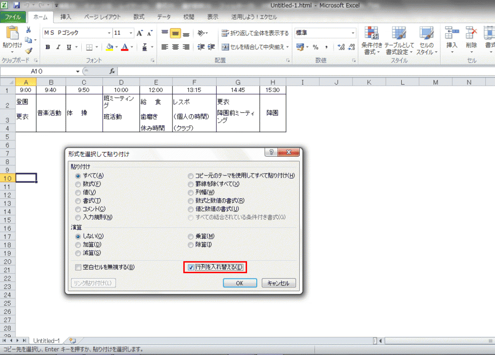Click the Bold formatting icon
This screenshot has height=355, width=495.
[48, 47]
